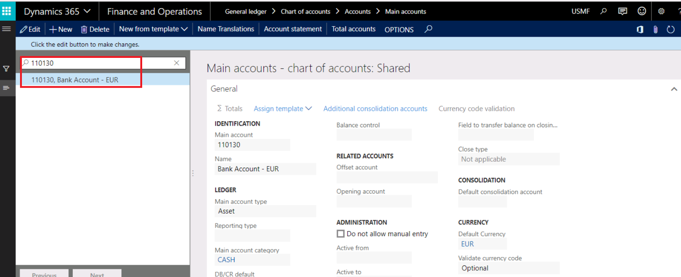Select the 110130, Bank Account - EUR row
The height and width of the screenshot is (277, 681).
pos(103,80)
